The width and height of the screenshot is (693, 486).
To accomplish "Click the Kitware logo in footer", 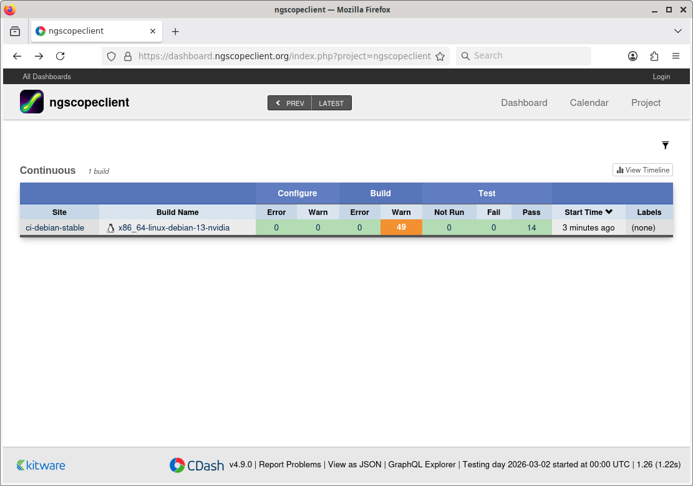I will (x=41, y=465).
